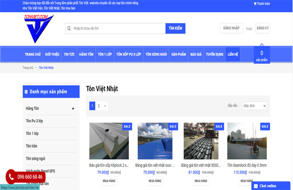Open TÔN XỐP PU 3 LỚP menu

(x=128, y=54)
